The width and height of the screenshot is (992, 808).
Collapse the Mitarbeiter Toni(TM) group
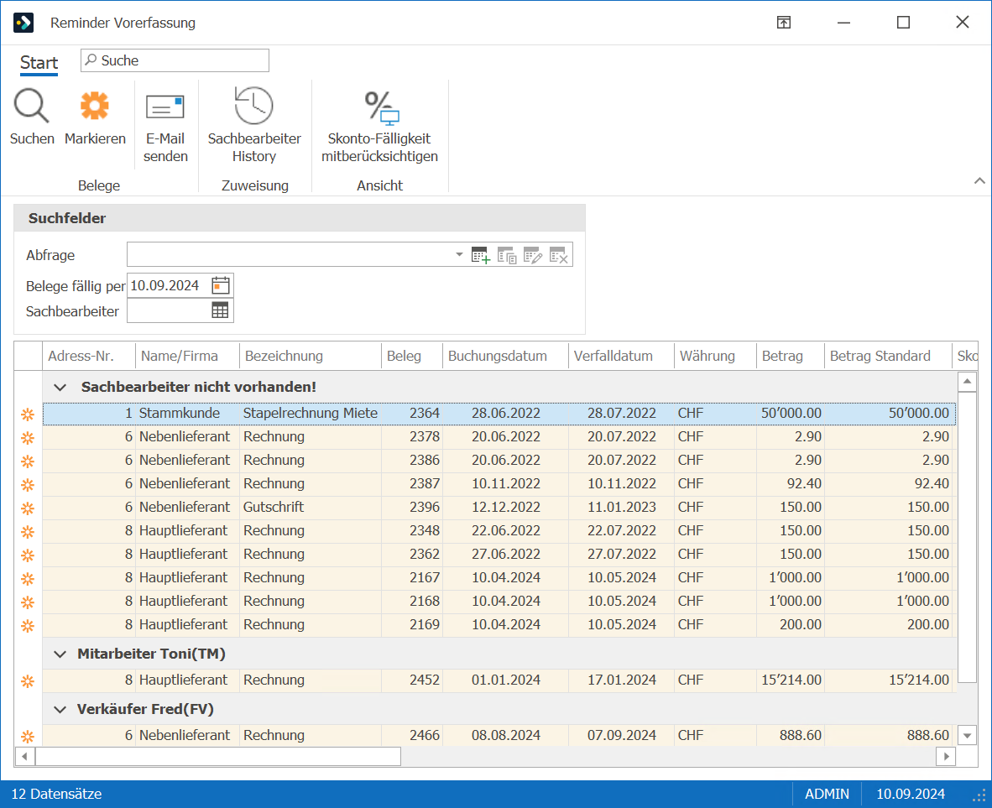coord(60,654)
